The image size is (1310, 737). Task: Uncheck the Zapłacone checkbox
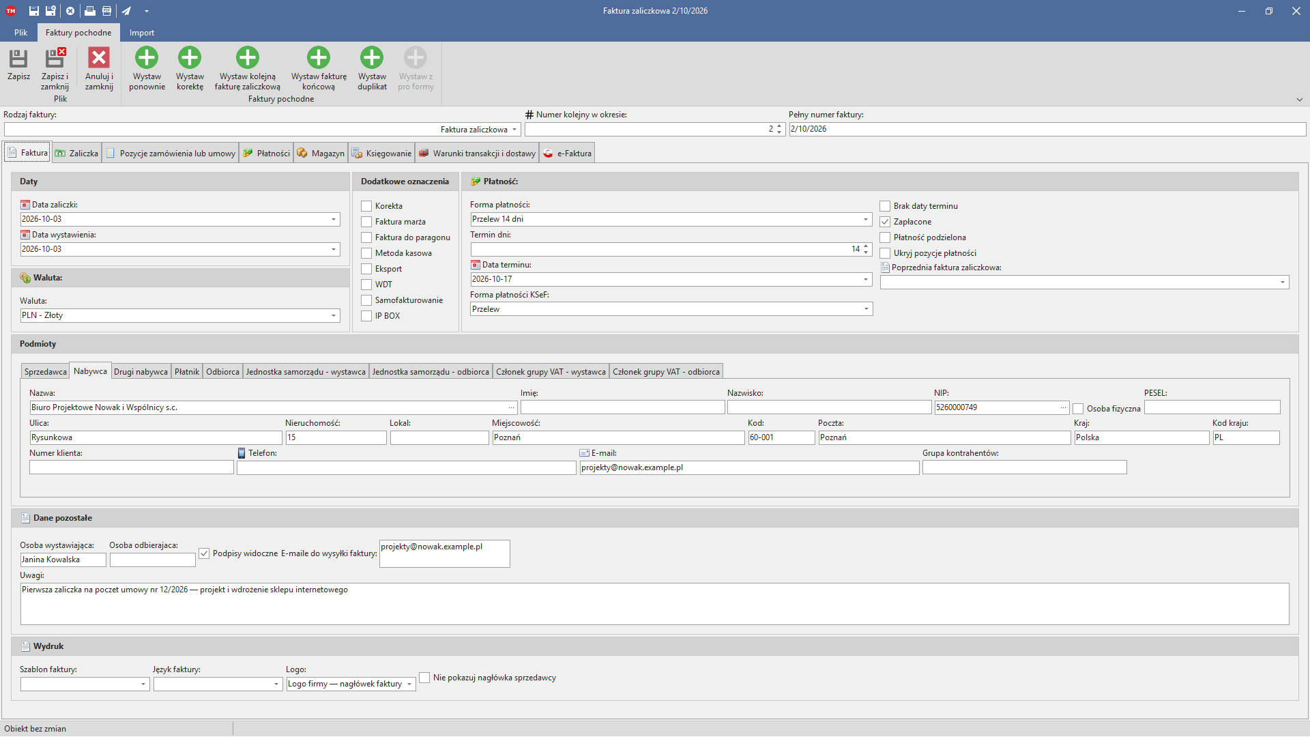(x=885, y=222)
